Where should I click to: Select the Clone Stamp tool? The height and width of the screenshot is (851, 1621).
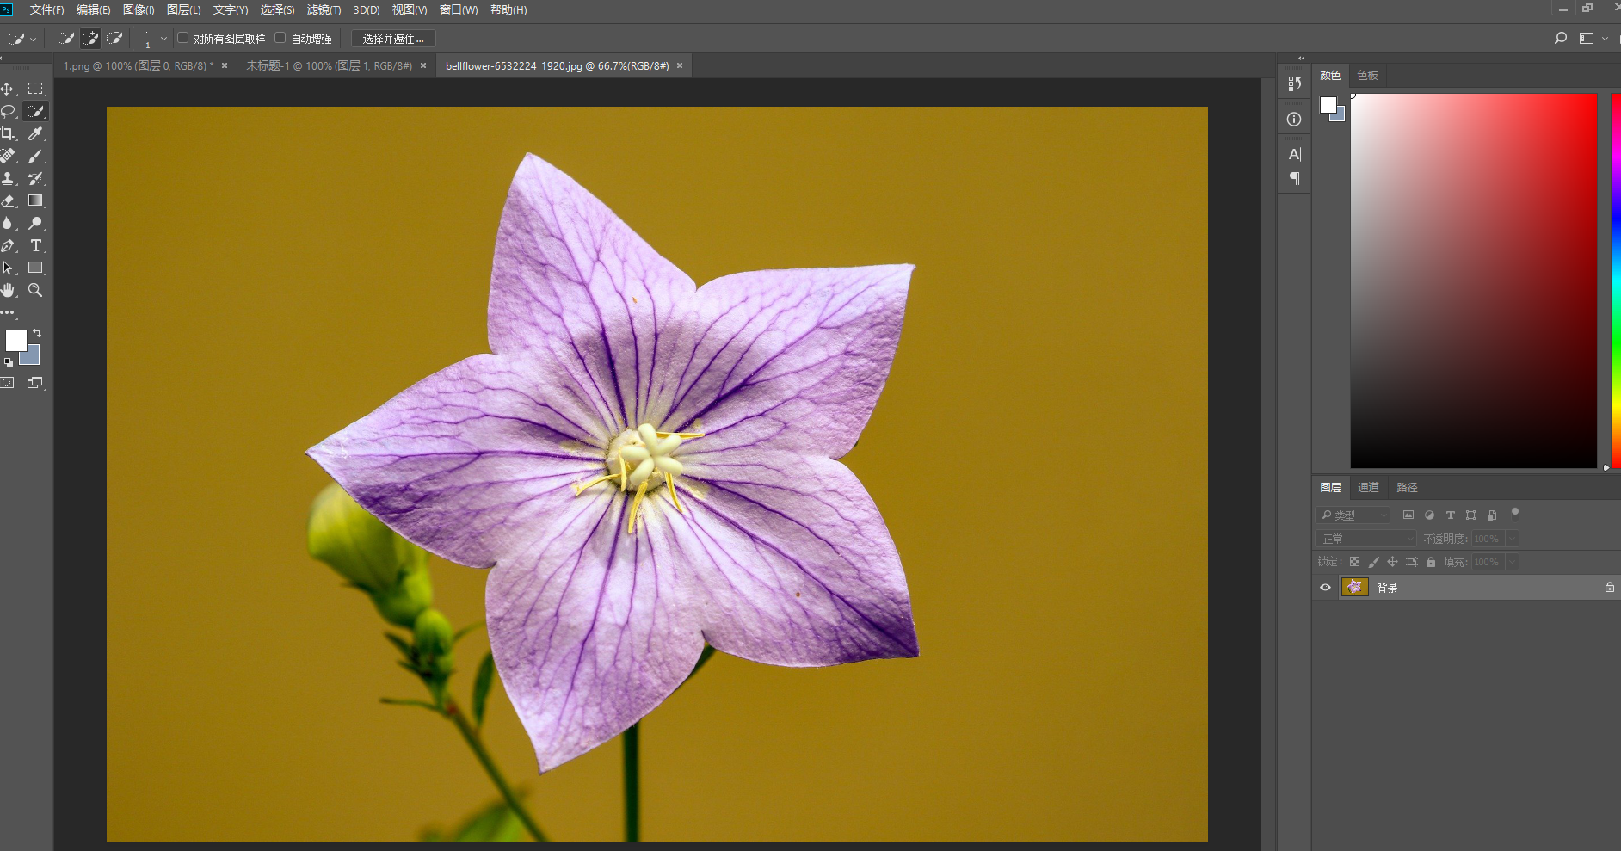click(x=8, y=178)
